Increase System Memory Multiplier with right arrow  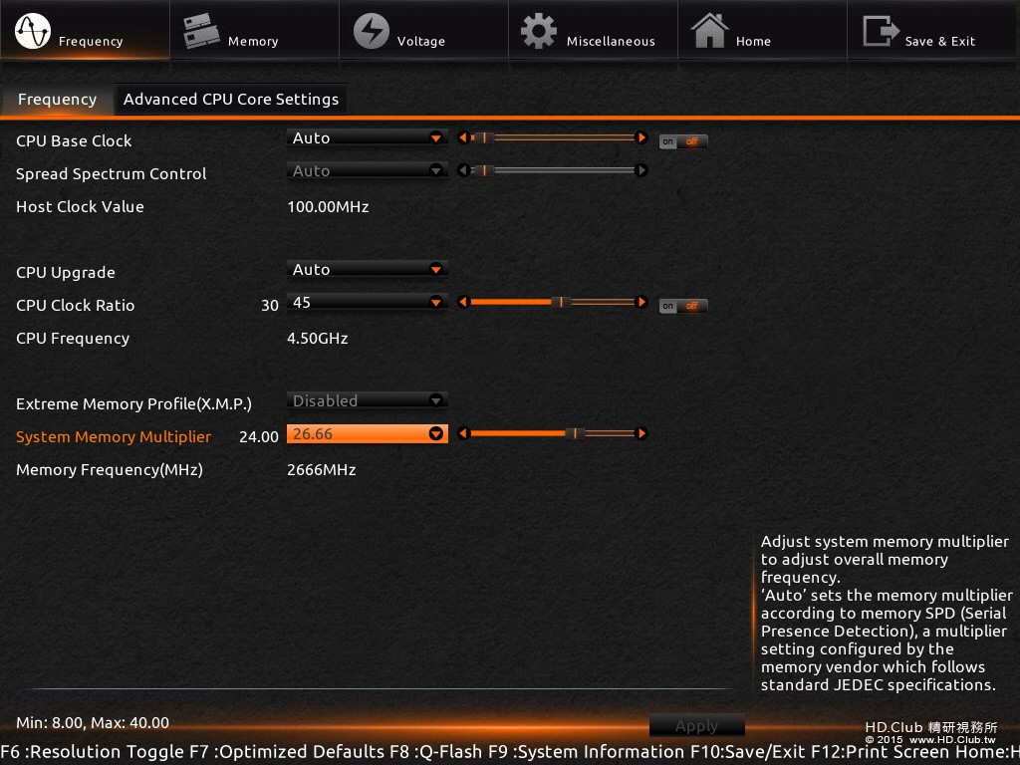click(x=641, y=433)
